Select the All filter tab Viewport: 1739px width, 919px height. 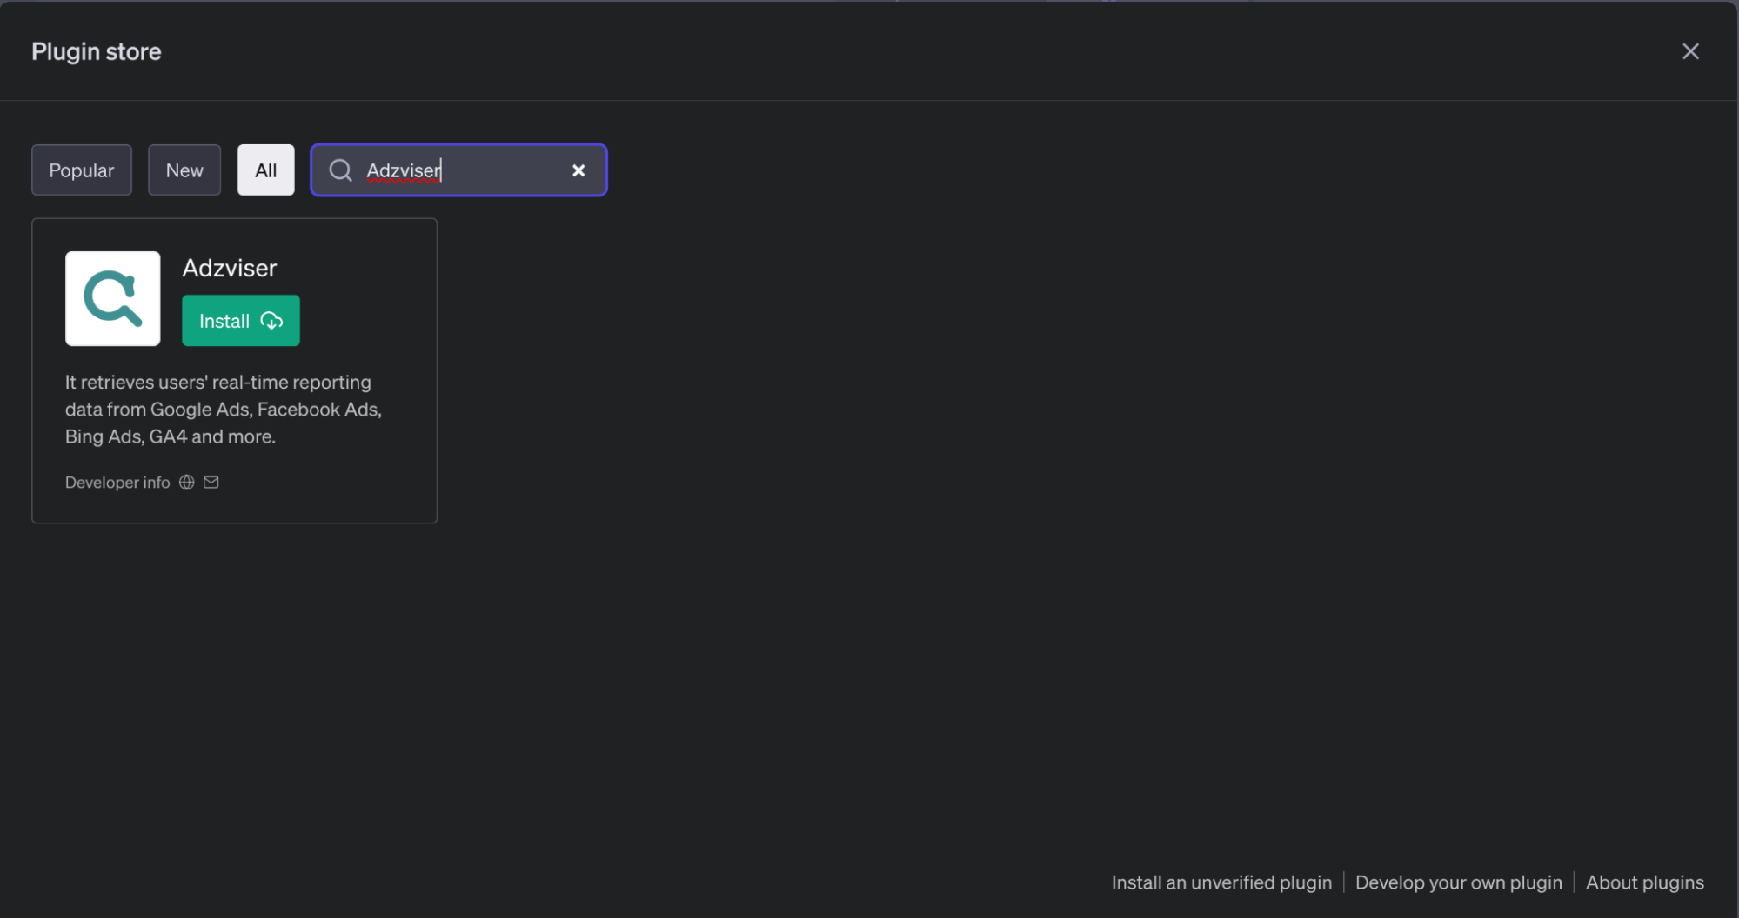(266, 170)
